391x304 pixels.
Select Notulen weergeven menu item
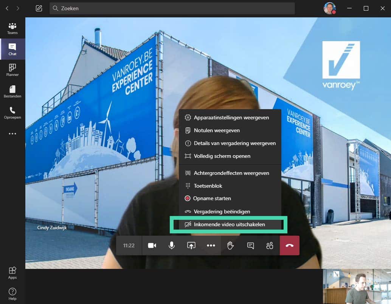pyautogui.click(x=230, y=130)
